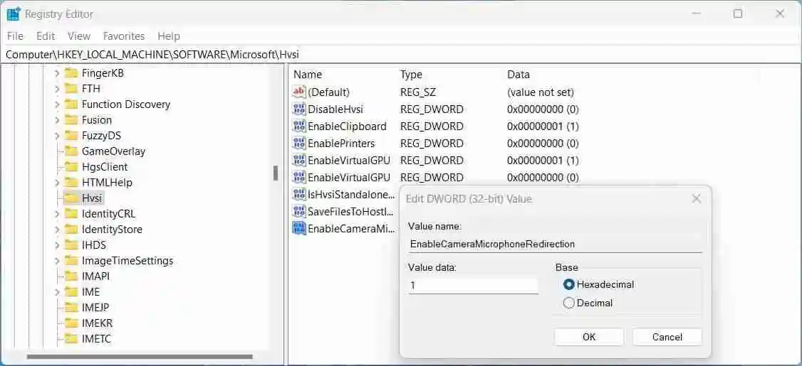Select the EnableVirtualGPU entry with data 0
The image size is (802, 366).
tap(349, 177)
